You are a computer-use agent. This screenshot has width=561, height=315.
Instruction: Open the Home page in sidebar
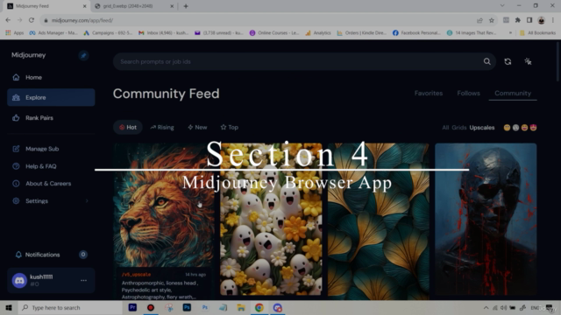(x=33, y=78)
